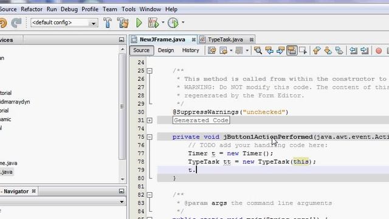Select the Source view button

pos(142,50)
